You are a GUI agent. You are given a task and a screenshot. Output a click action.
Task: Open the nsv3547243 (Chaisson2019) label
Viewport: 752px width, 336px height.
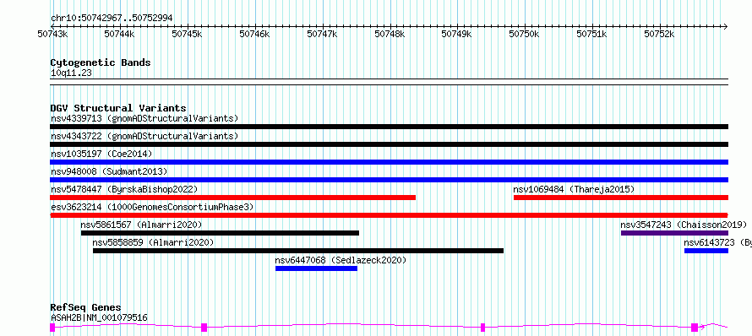tap(684, 225)
